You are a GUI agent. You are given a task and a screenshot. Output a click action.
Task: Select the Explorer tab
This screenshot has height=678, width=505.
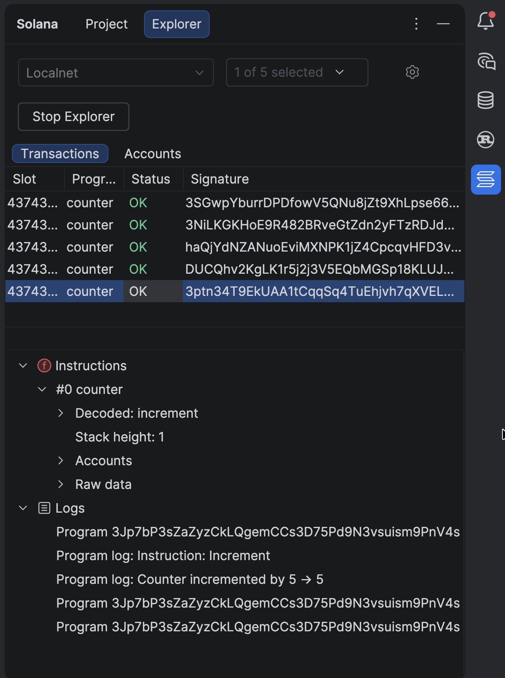tap(177, 24)
